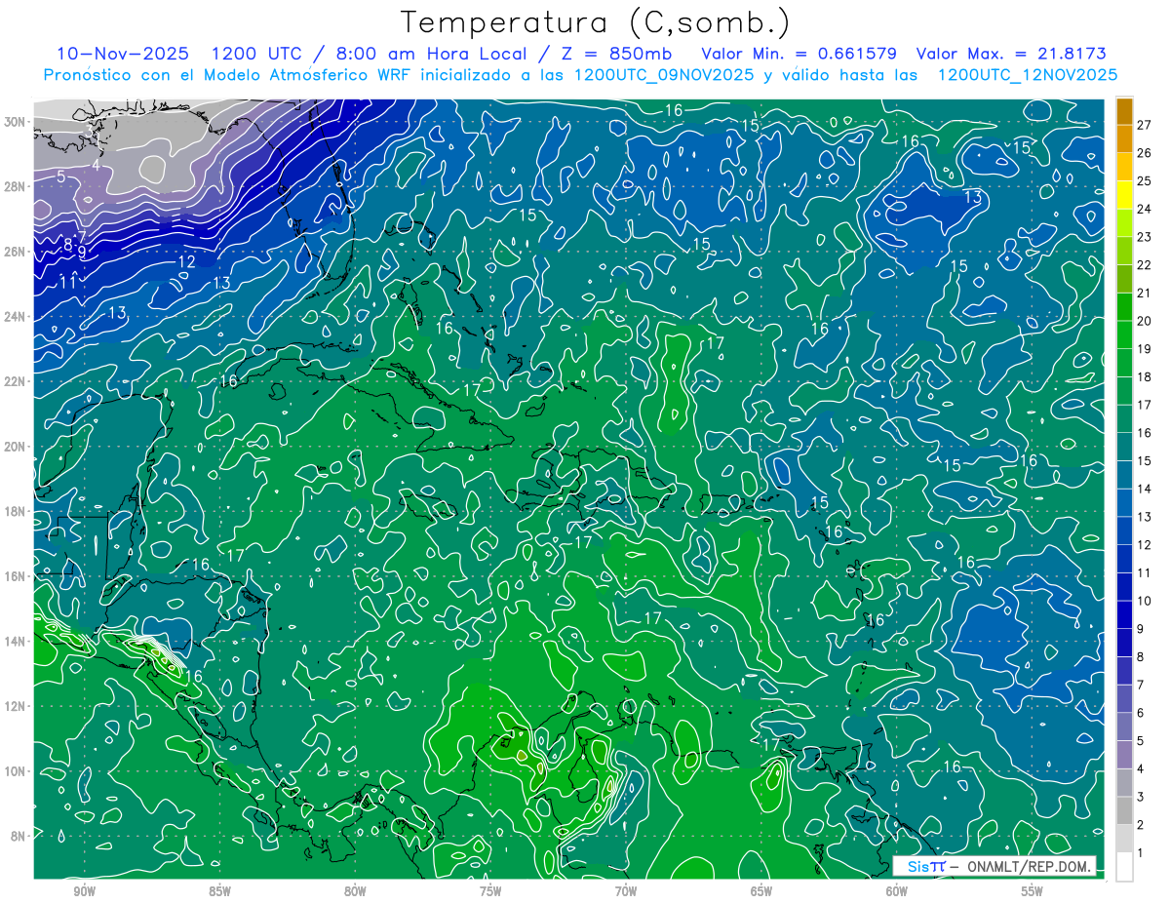Screen dimensions: 1170x904
Task: Click the 30N latitude label
Action: pyautogui.click(x=15, y=122)
